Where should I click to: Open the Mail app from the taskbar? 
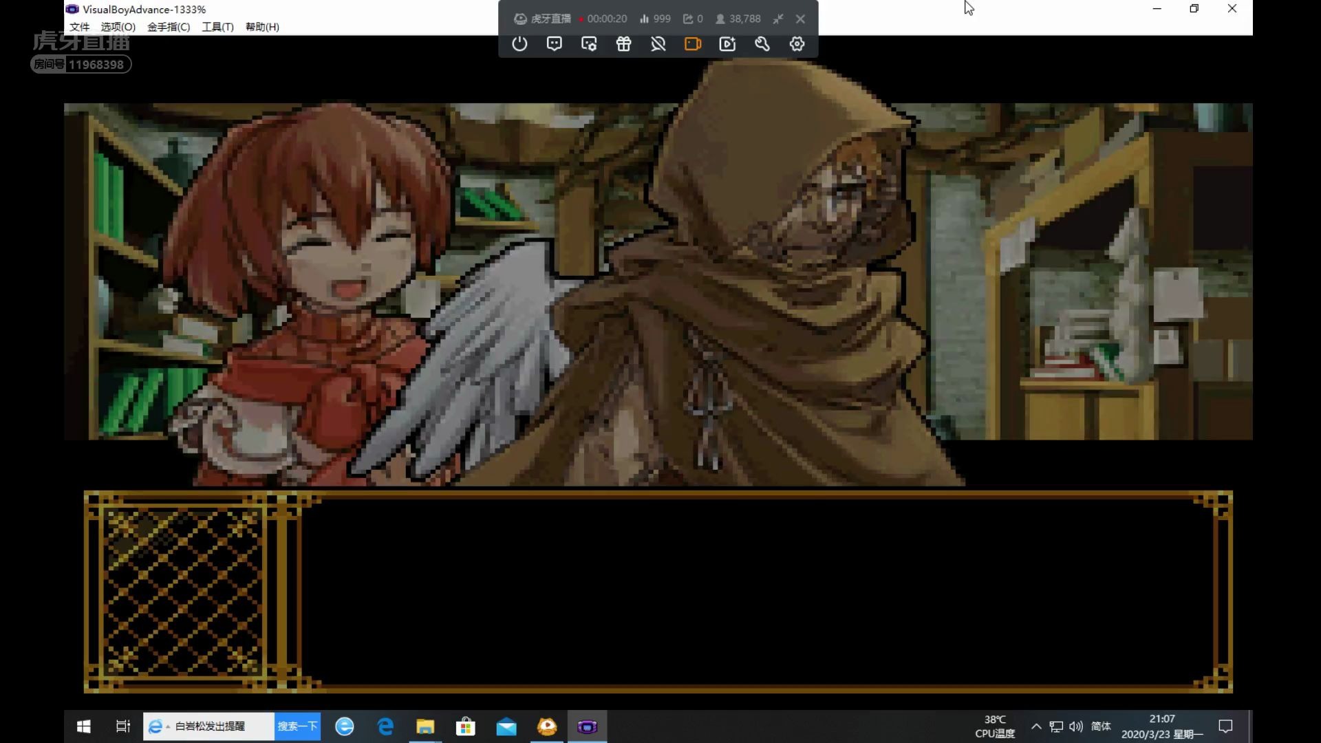tap(506, 726)
